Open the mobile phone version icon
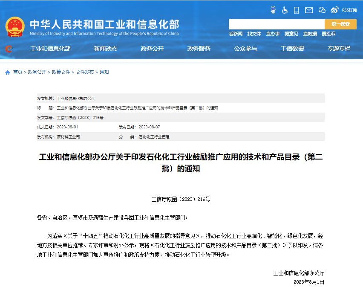363x287 pixels. tap(297, 10)
